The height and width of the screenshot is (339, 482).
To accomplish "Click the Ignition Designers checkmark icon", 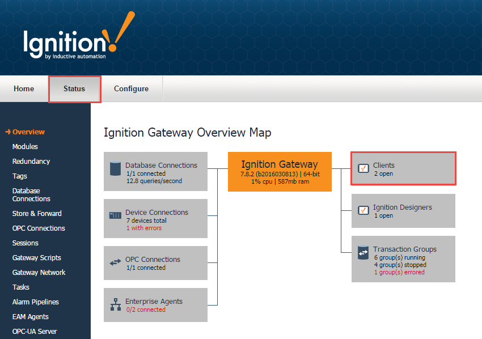I will (363, 210).
